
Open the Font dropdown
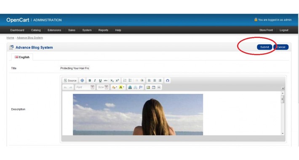pos(85,87)
